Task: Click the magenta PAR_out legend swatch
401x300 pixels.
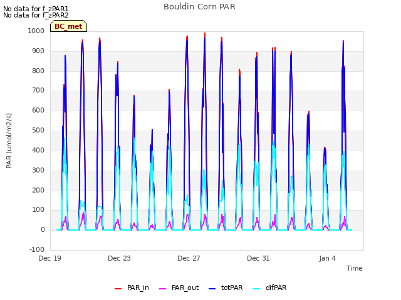Action: click(162, 289)
